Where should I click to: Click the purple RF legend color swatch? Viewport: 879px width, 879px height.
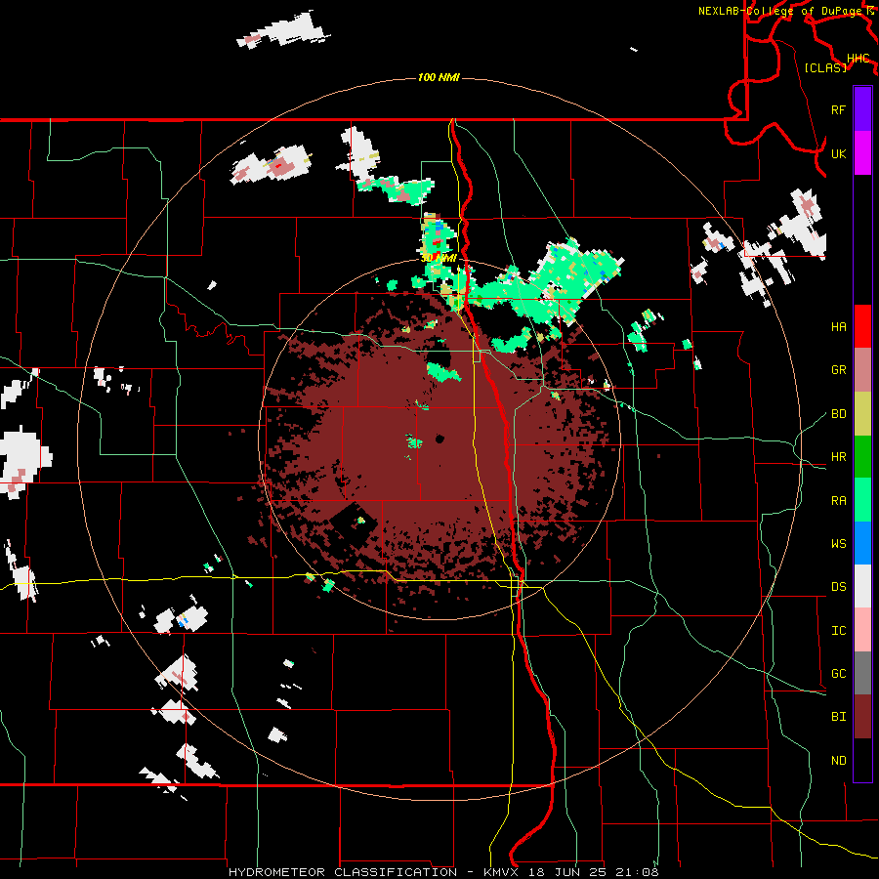coord(862,109)
